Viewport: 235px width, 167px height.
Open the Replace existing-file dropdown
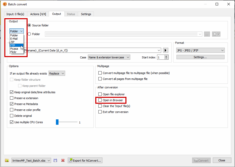tap(57, 74)
